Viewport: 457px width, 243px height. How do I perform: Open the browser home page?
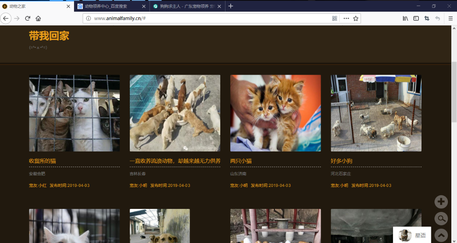click(38, 18)
